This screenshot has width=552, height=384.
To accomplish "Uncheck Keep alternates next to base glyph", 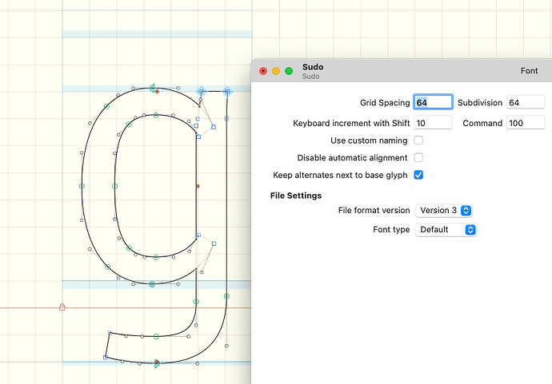I will coord(418,175).
